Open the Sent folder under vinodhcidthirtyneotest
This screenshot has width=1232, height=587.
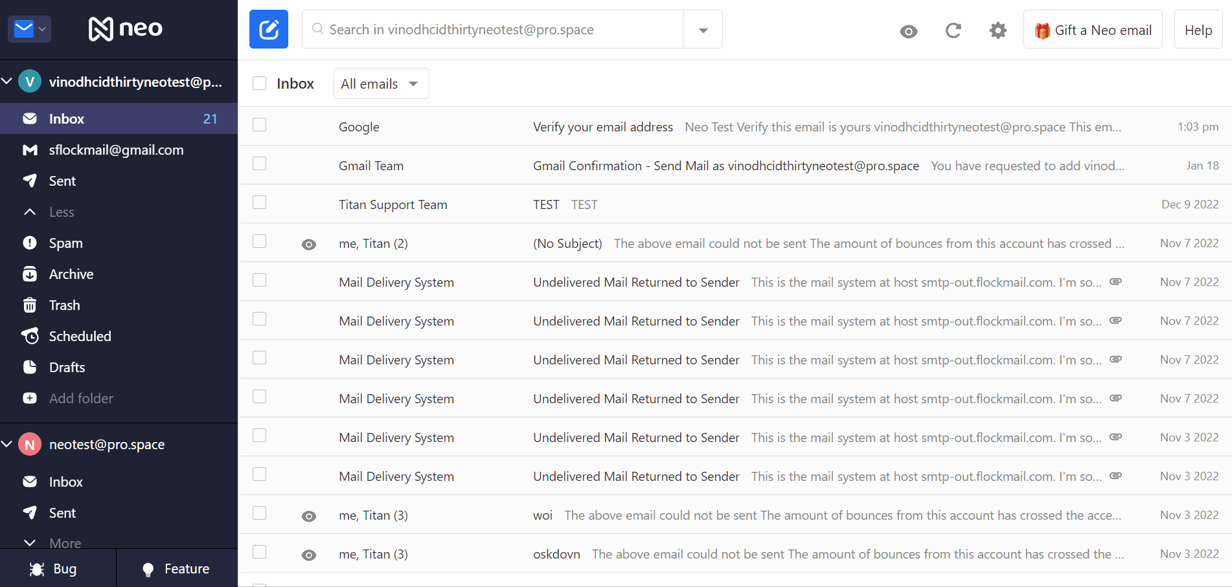[x=119, y=181]
